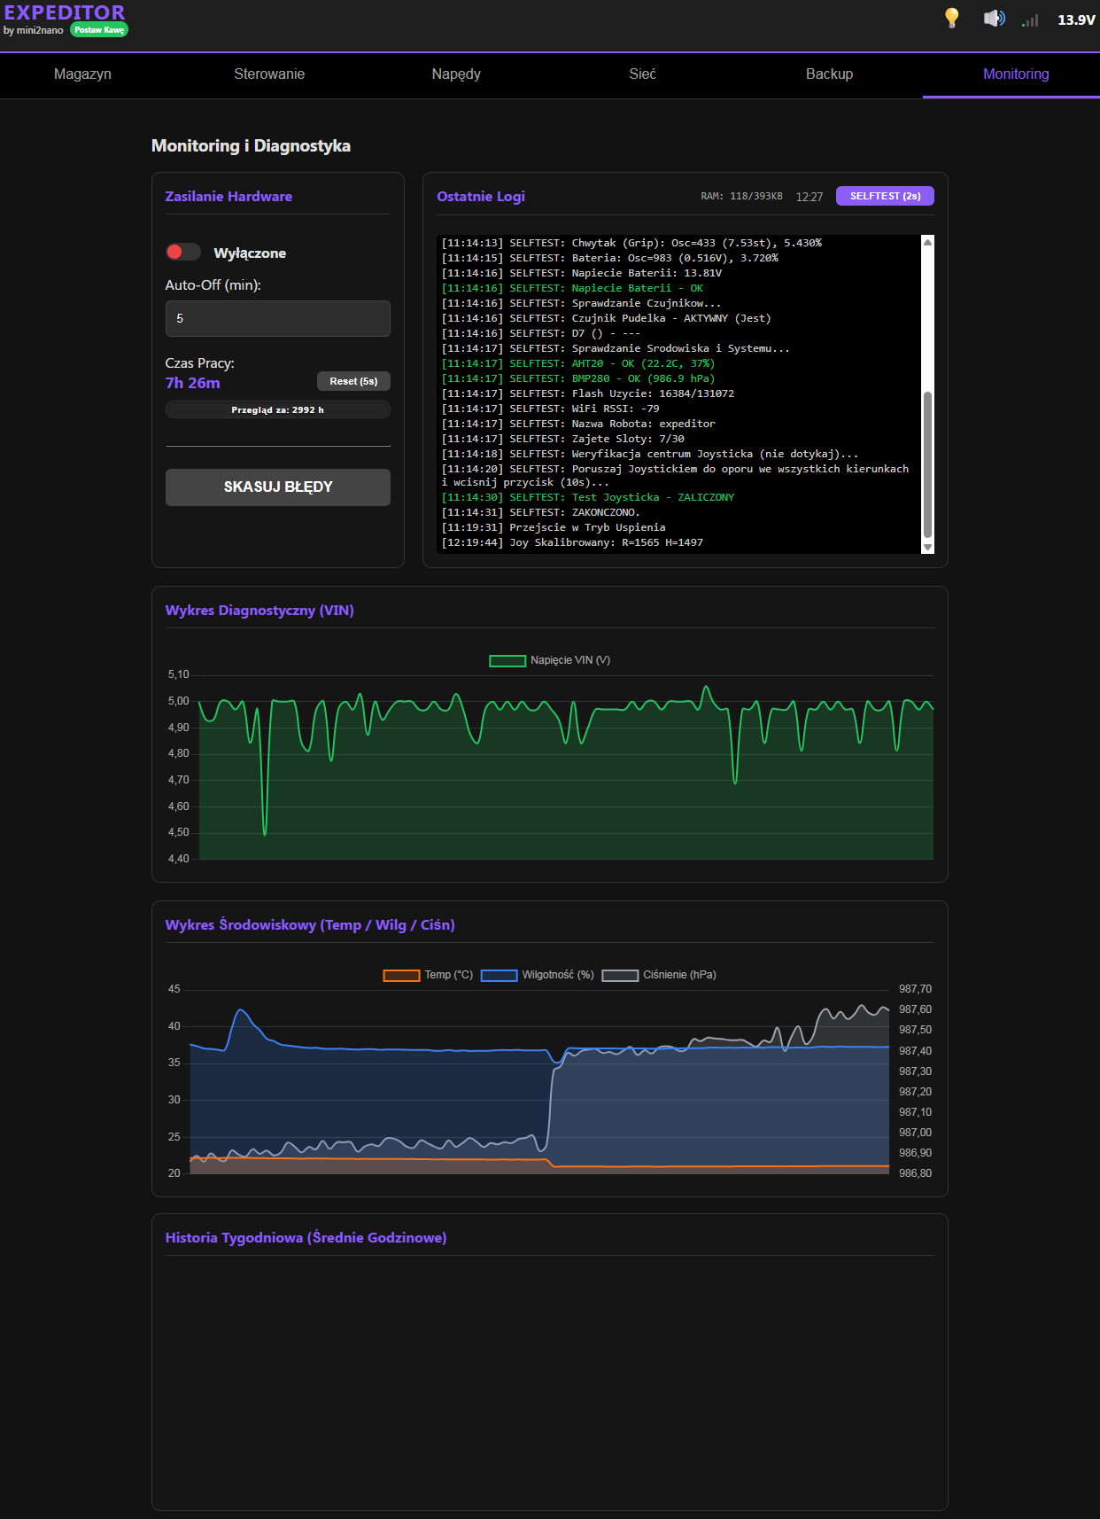
Task: Toggle the Ciśnienie (hPa) legend swatch
Action: coord(620,975)
